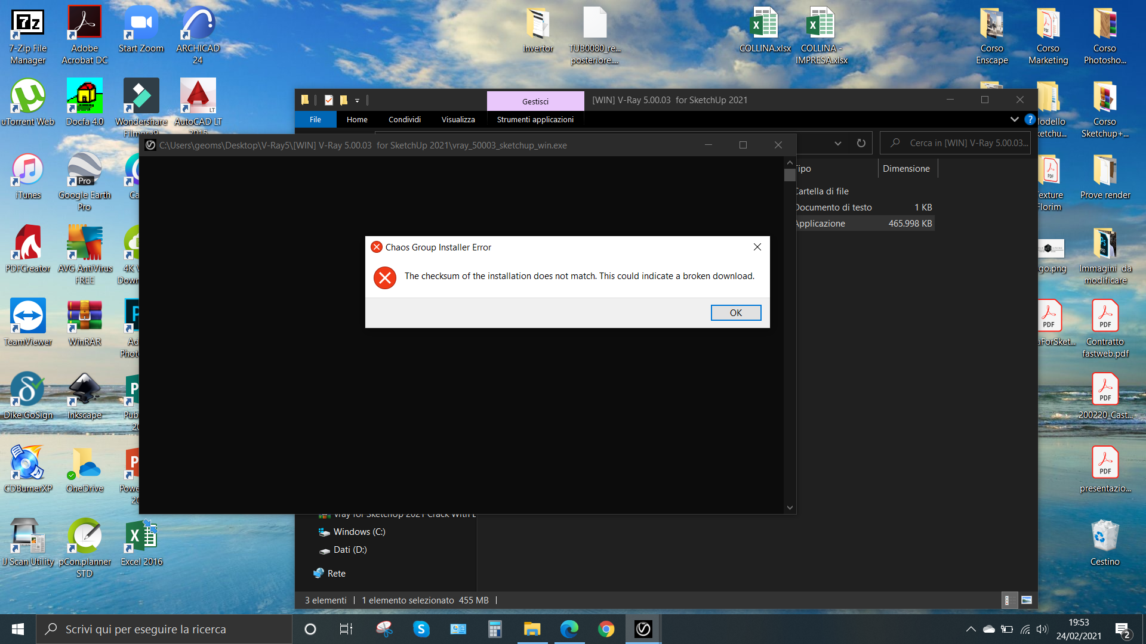This screenshot has width=1146, height=644.
Task: Open the ARCHICAD 24 desktop shortcut
Action: coord(198,36)
